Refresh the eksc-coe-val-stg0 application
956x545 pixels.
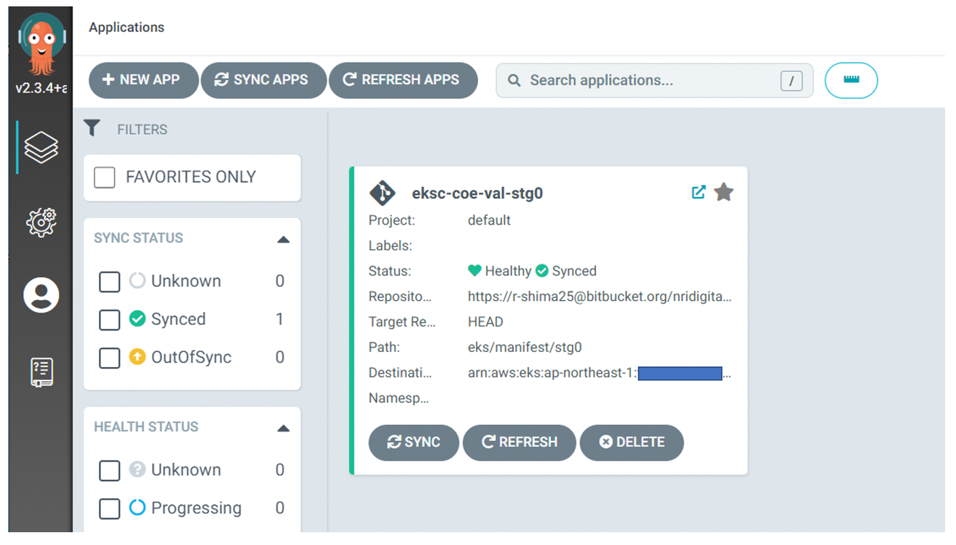519,443
